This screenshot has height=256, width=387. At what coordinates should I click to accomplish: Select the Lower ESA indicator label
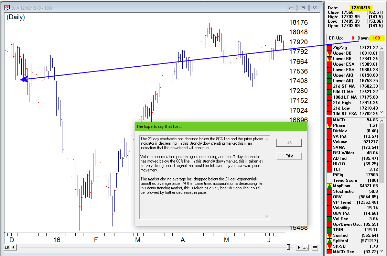[x=344, y=70]
